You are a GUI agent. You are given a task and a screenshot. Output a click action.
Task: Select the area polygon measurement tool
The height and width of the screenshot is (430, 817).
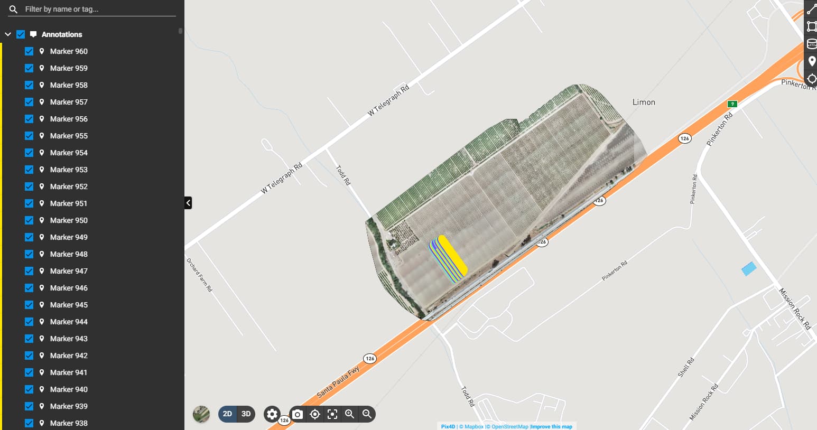click(x=811, y=26)
